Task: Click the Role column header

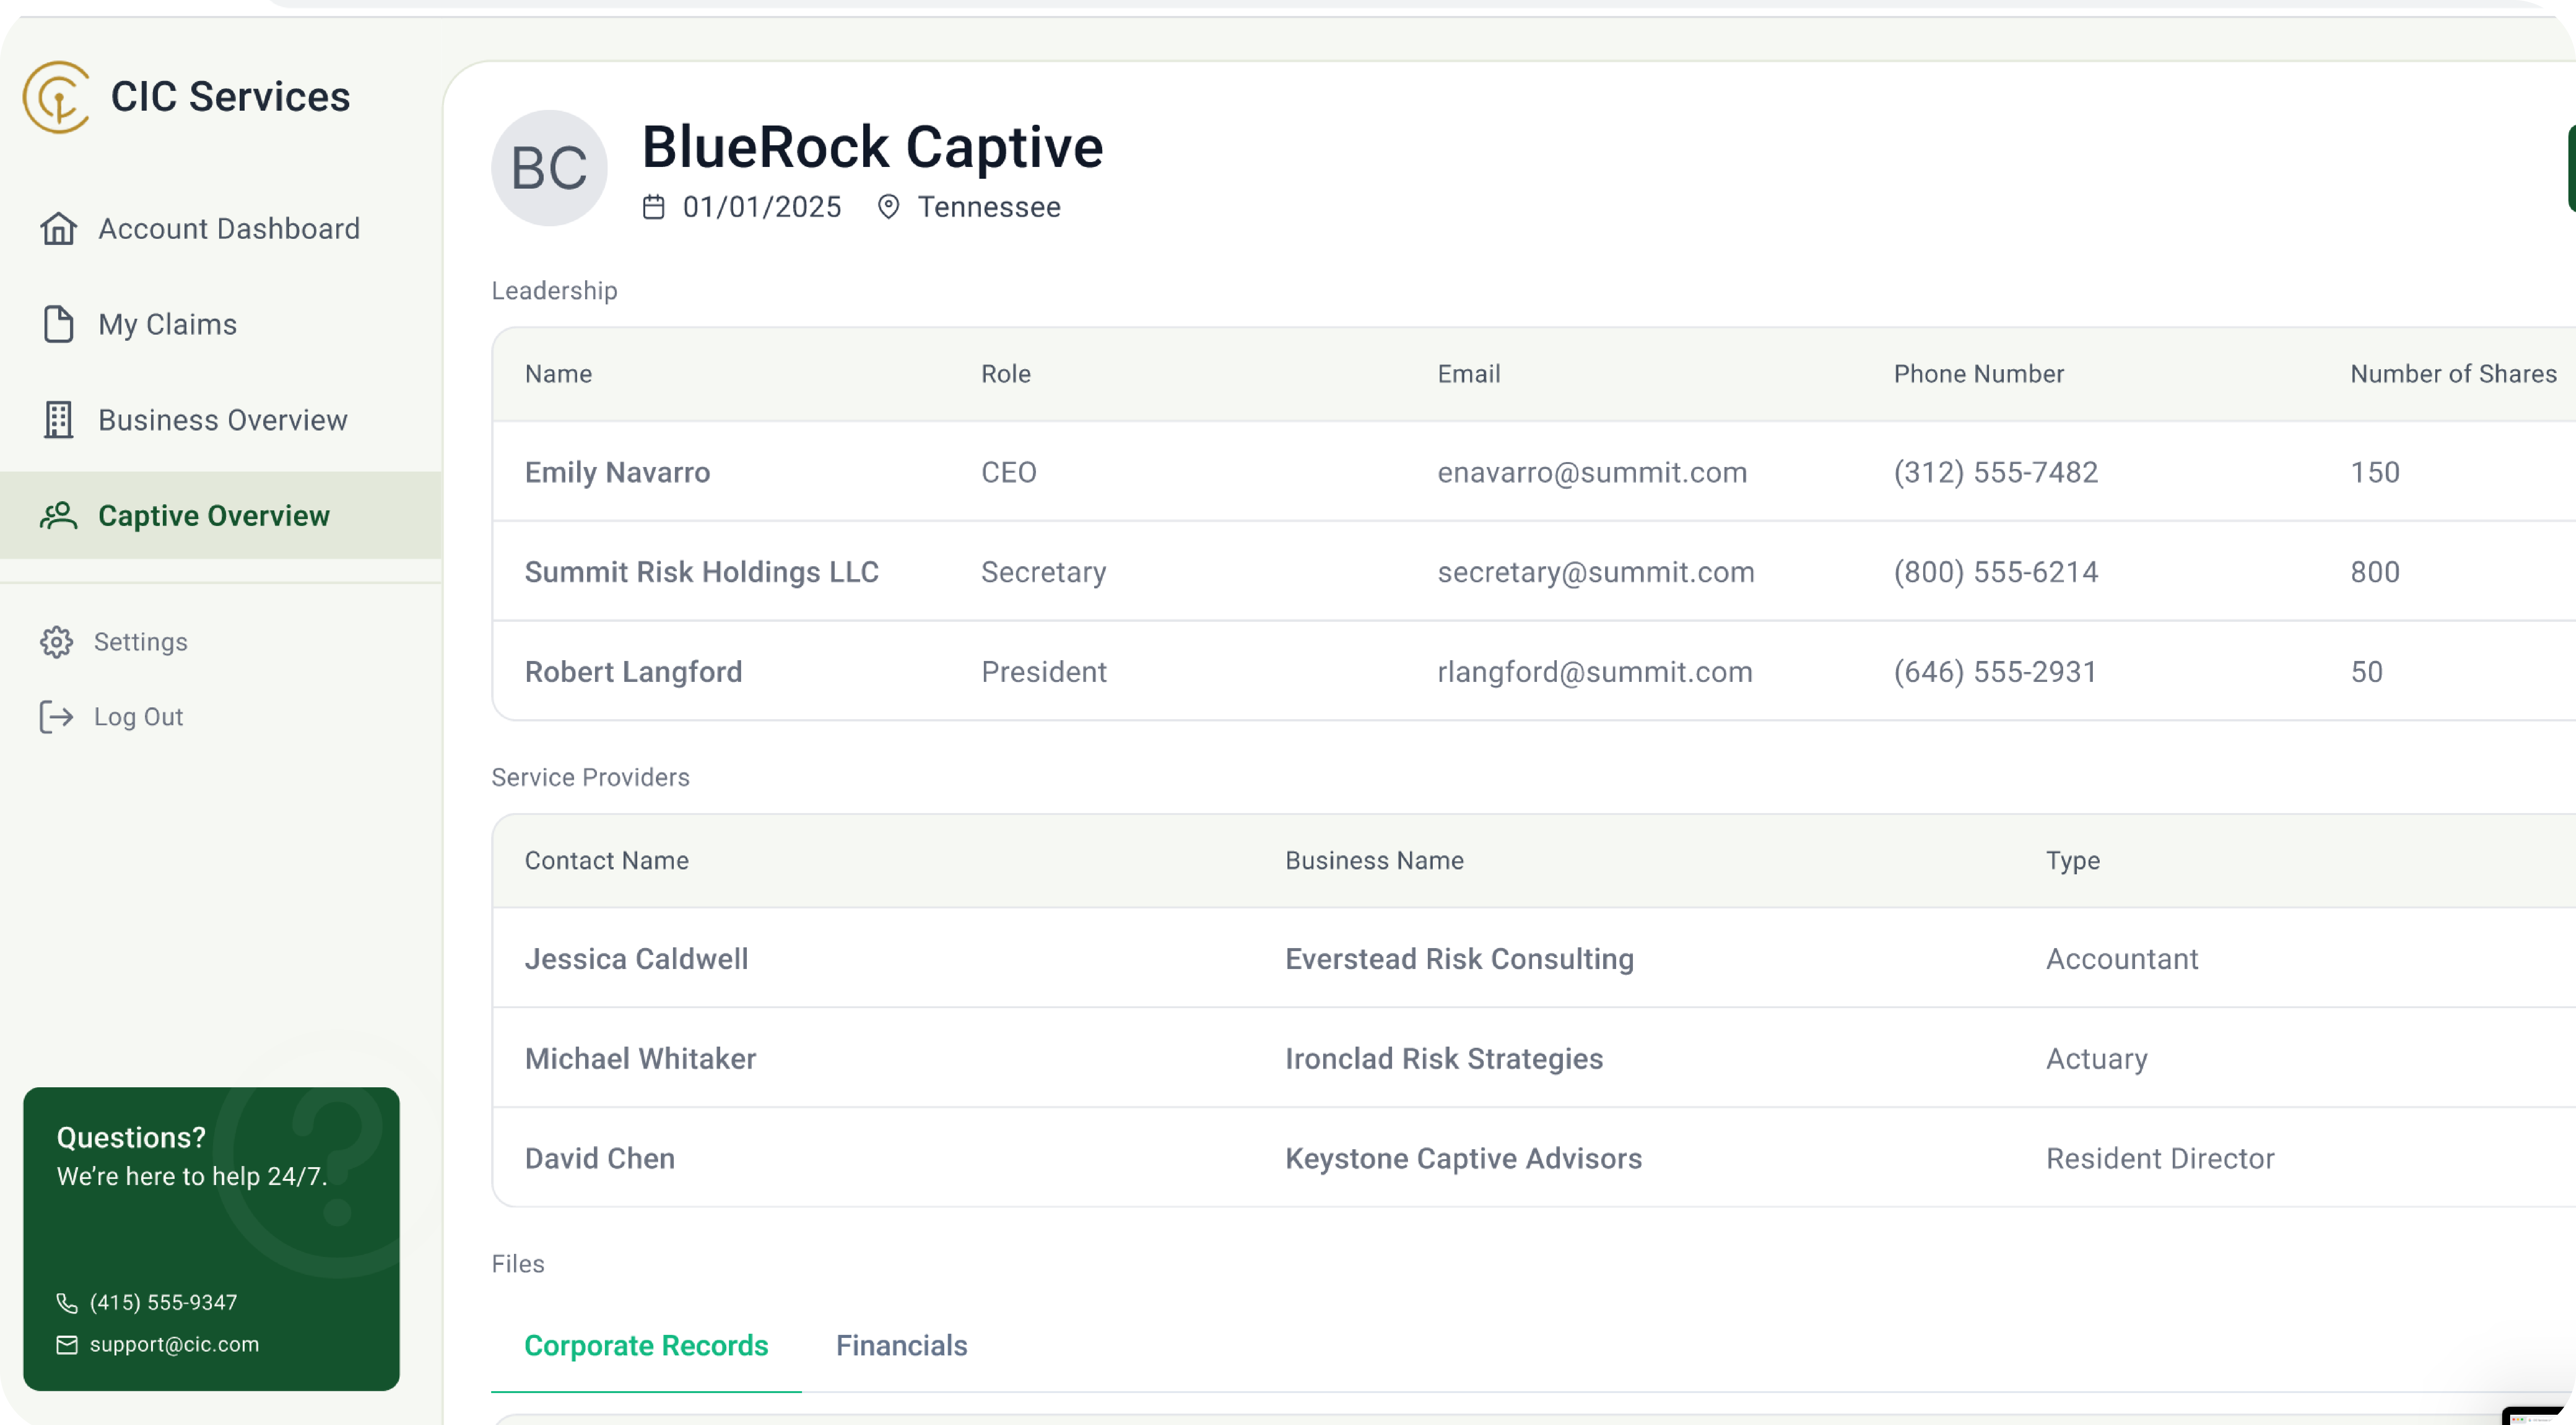Action: point(1006,374)
